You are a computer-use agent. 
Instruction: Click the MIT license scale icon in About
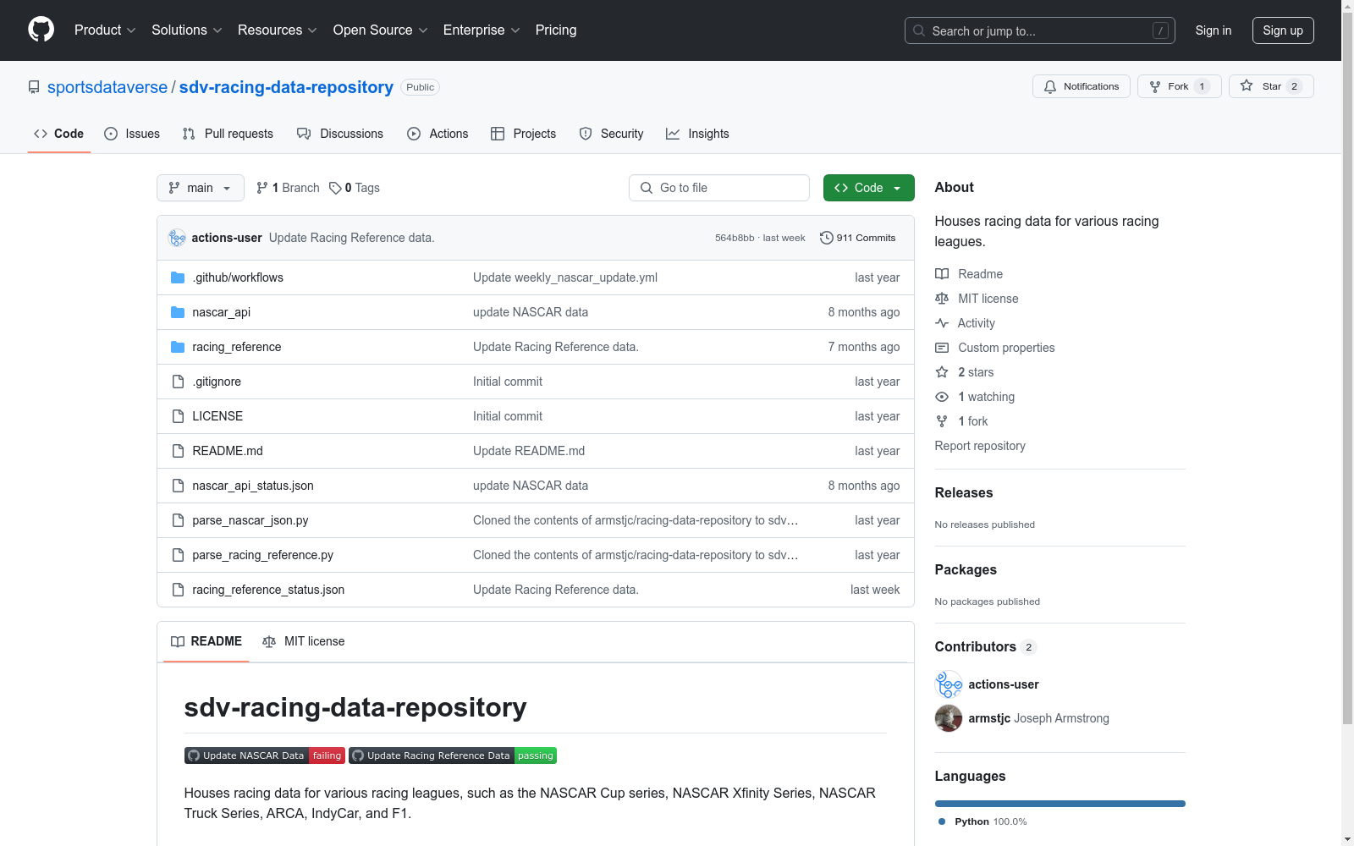(942, 299)
